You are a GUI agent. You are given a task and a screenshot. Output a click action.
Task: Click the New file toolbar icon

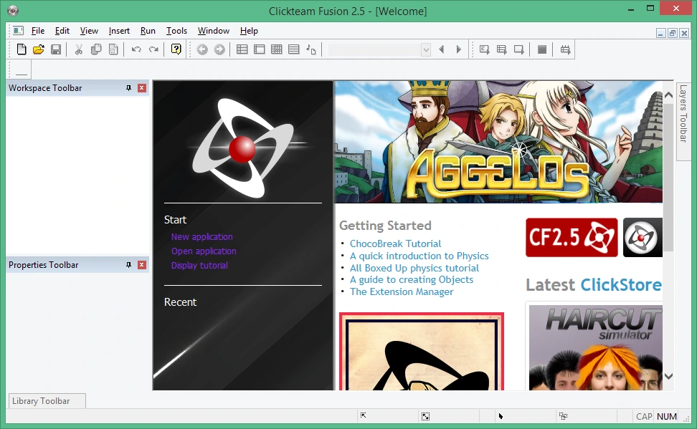pyautogui.click(x=22, y=49)
